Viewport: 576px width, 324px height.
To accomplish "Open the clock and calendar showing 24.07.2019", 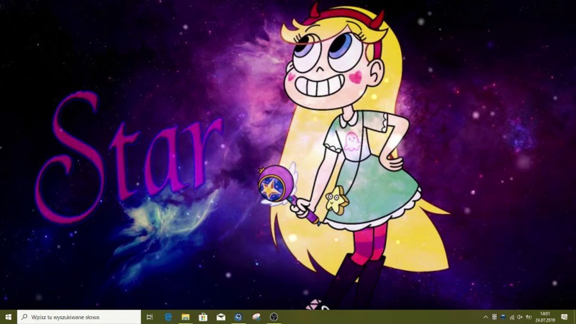I will [x=544, y=317].
